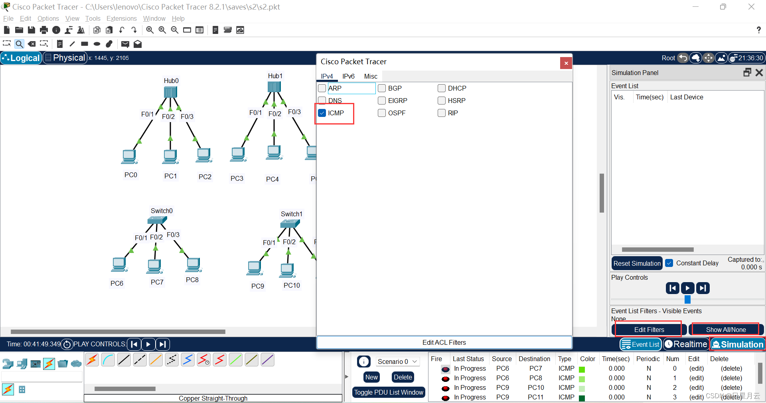Screen dimensions: 766x403
Task: Choose Network Devices category icon
Action: tap(8, 363)
